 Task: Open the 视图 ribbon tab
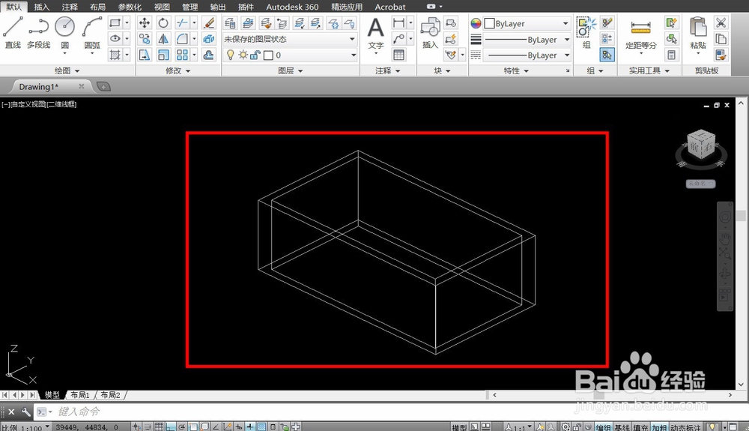162,7
